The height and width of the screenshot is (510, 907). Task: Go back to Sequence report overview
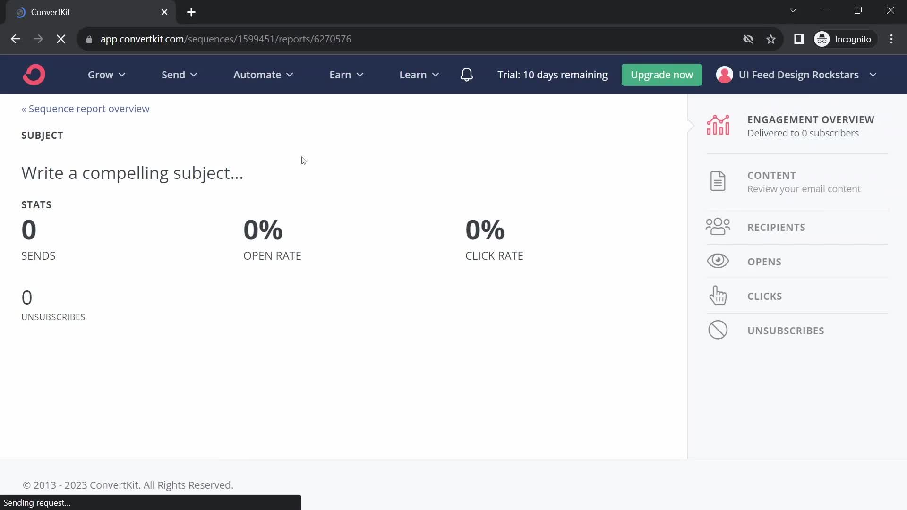86,109
